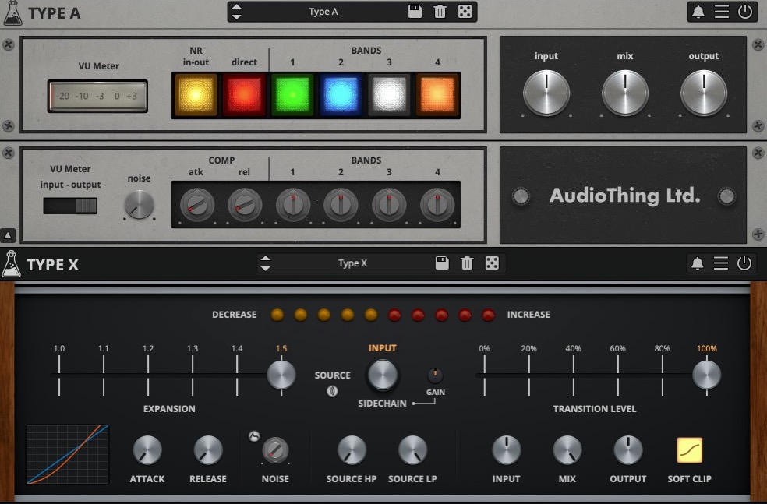Toggle green band 1 button
This screenshot has width=767, height=504.
click(292, 95)
